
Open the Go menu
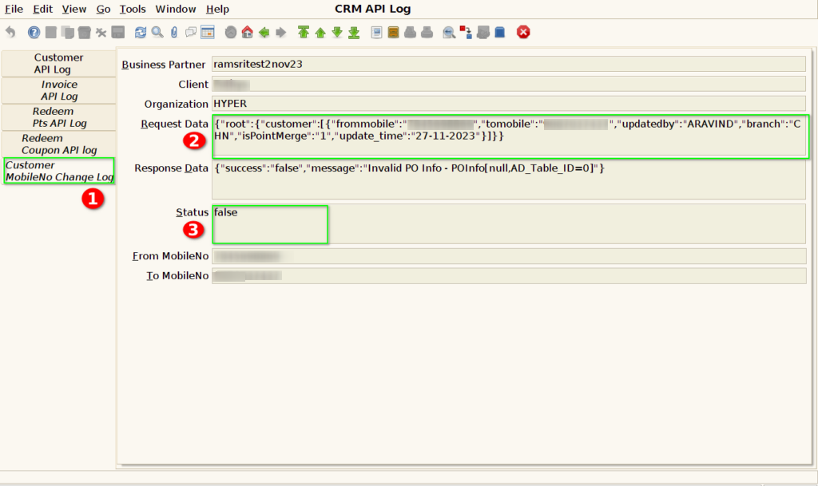103,9
